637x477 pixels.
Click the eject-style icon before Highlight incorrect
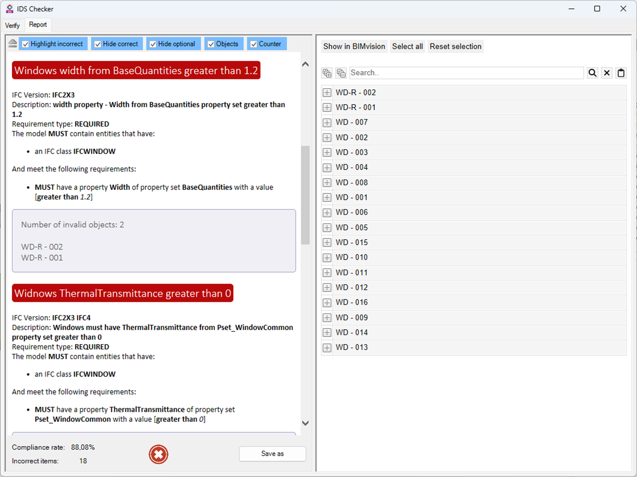[13, 43]
